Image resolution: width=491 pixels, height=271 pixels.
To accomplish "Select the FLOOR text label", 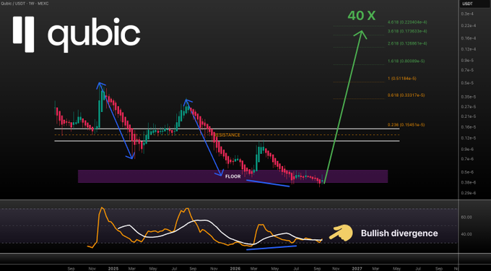I will (233, 177).
